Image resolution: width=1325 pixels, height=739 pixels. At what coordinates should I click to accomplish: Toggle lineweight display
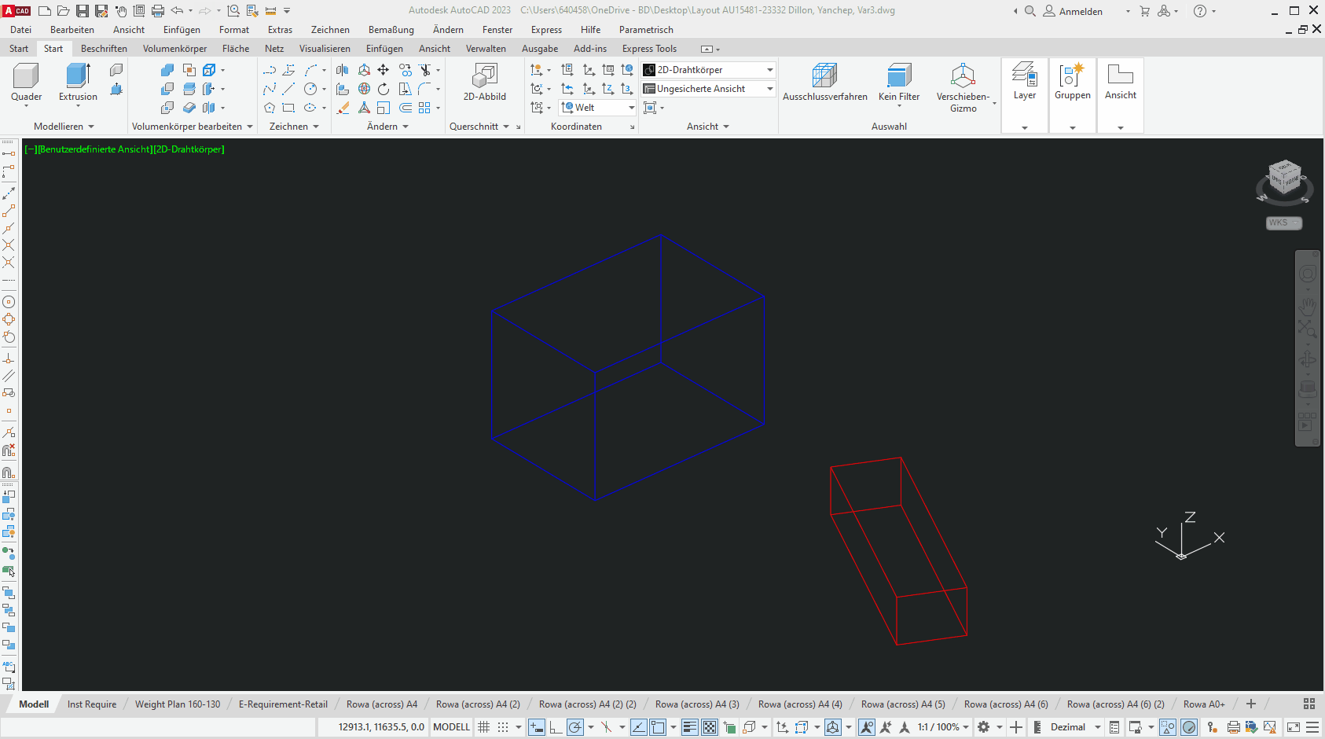689,727
